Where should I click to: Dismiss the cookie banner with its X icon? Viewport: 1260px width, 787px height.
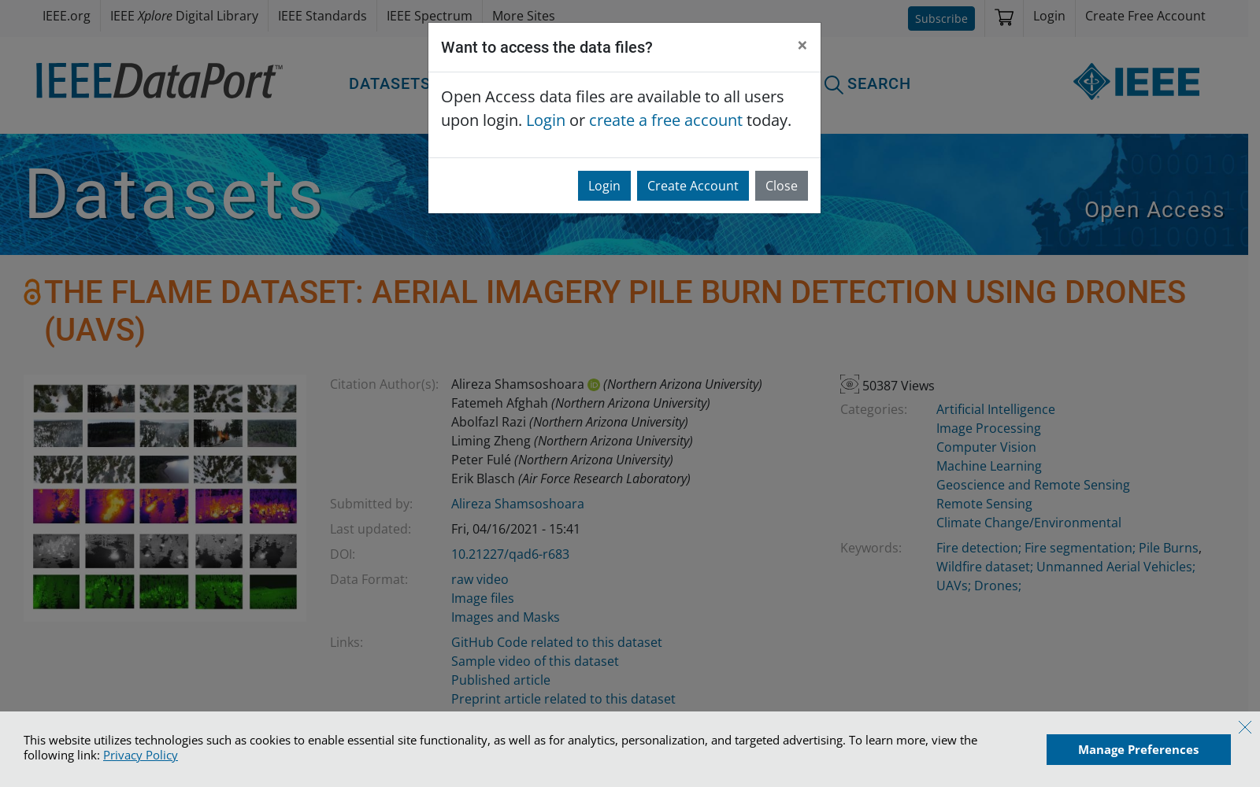(x=1244, y=727)
